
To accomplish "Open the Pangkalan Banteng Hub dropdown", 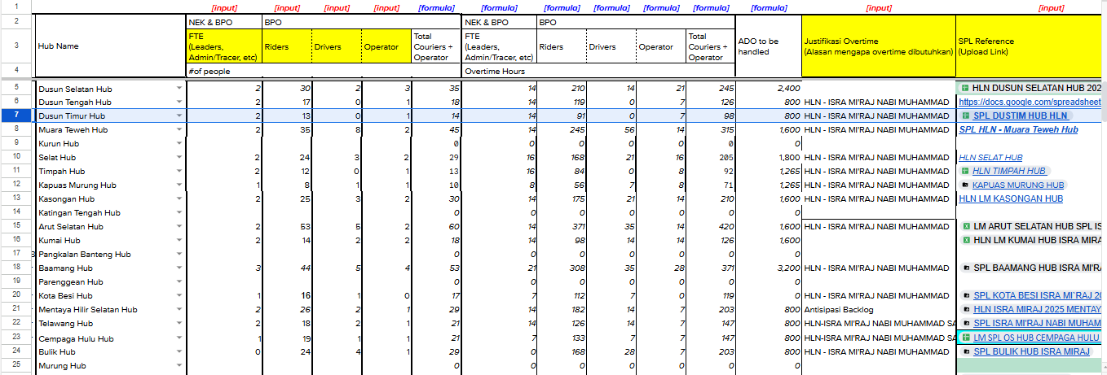I will tap(179, 255).
